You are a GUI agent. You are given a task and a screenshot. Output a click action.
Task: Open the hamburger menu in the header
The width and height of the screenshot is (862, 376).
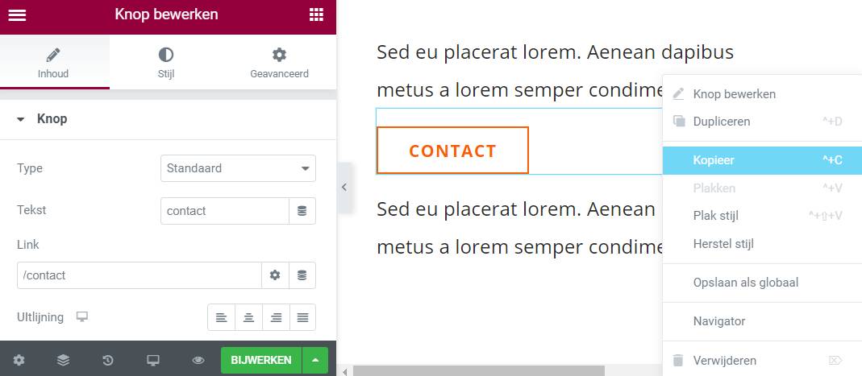point(17,15)
